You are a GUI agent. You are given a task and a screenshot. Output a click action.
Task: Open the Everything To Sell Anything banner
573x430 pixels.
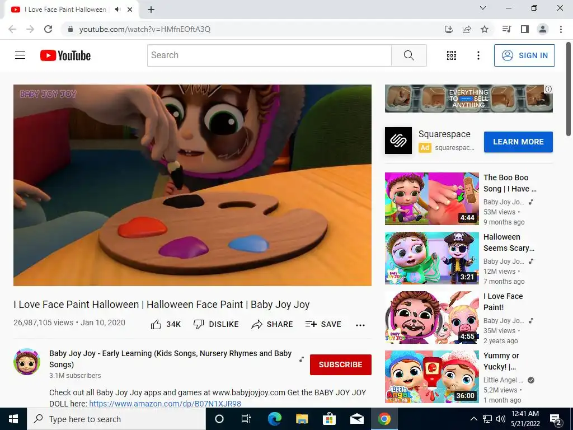[x=468, y=99]
